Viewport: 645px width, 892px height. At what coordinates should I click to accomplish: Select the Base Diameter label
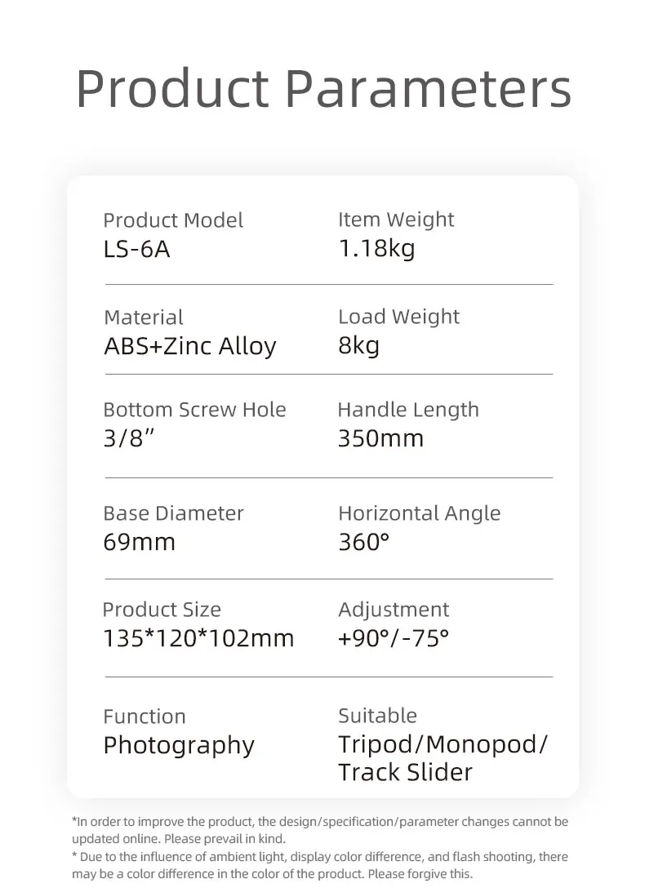click(173, 513)
